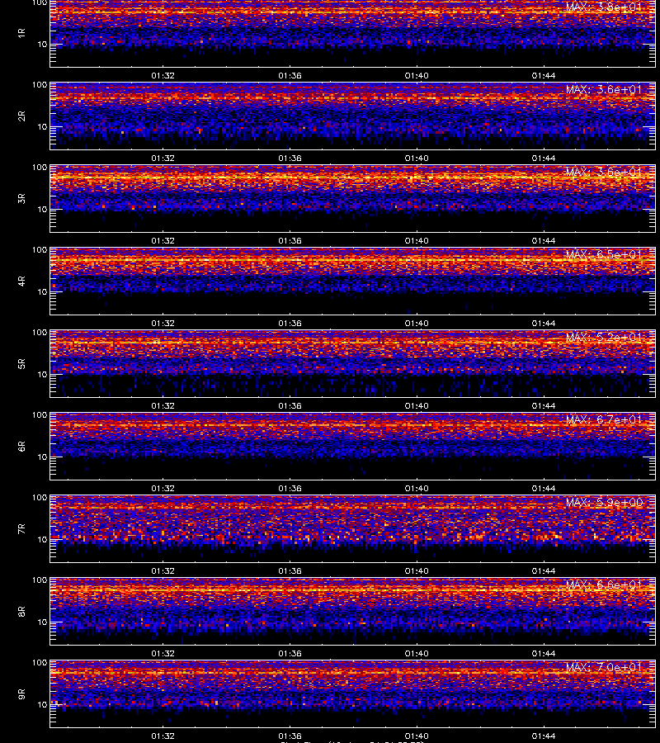This screenshot has width=660, height=743.
Task: Click the MAX: 7.0e+01 readout
Action: tap(604, 667)
